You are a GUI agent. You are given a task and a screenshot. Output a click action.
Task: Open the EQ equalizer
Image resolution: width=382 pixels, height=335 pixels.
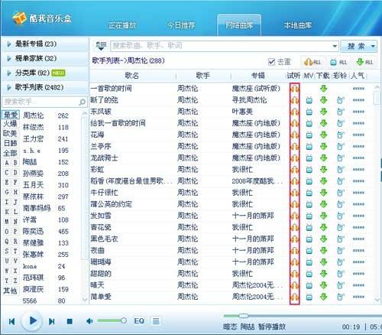click(139, 320)
